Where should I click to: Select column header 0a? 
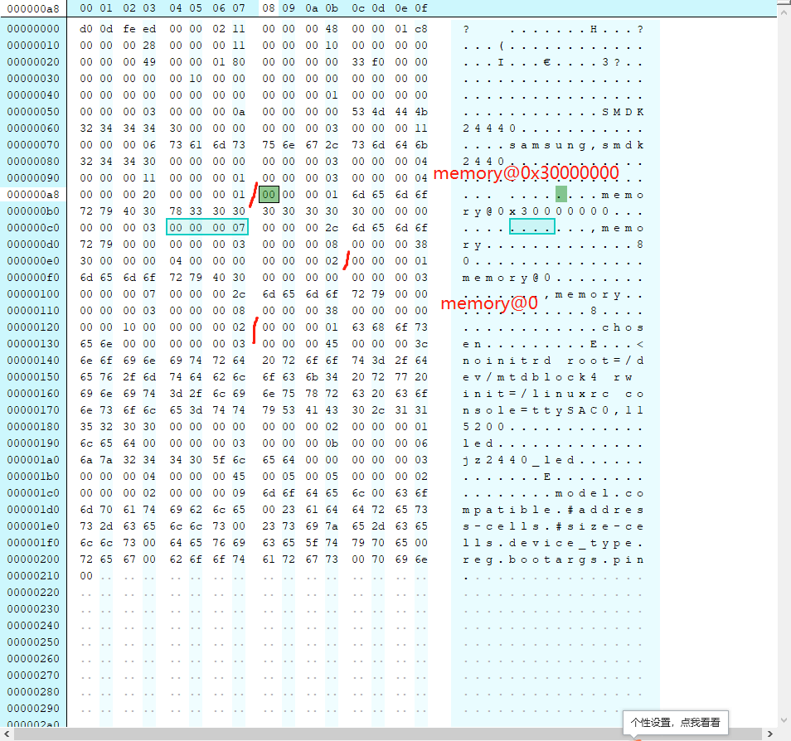pos(311,8)
